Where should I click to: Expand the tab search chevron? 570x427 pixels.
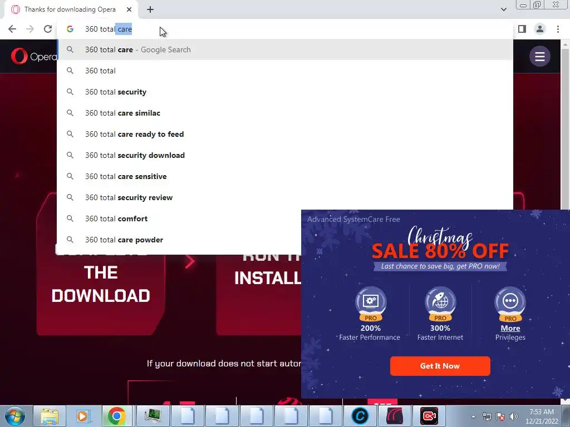(x=503, y=9)
